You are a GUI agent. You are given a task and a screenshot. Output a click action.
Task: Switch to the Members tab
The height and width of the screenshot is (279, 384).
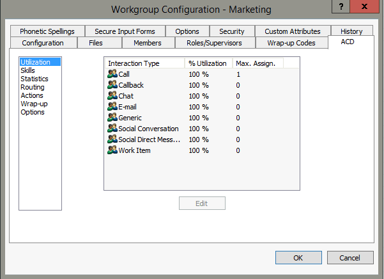[147, 43]
